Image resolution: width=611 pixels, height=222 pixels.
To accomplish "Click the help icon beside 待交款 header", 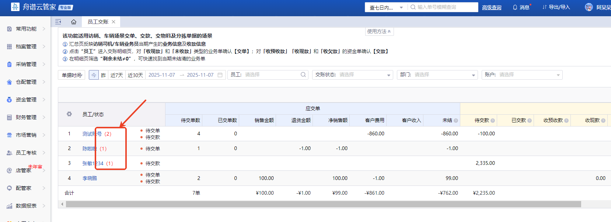I will tap(493, 121).
